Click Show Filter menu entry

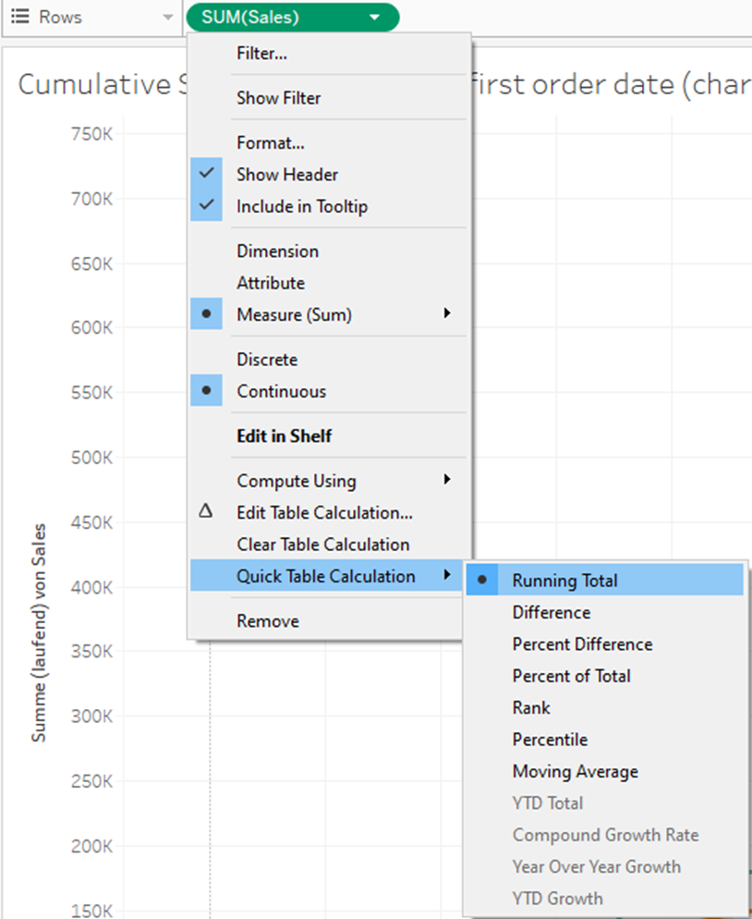coord(278,98)
